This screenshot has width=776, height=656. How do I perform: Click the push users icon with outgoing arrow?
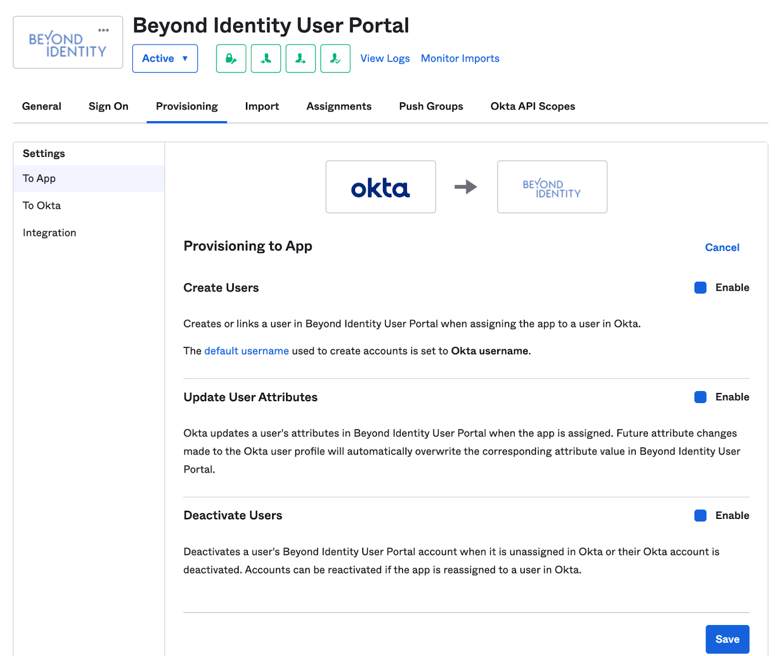coord(301,59)
